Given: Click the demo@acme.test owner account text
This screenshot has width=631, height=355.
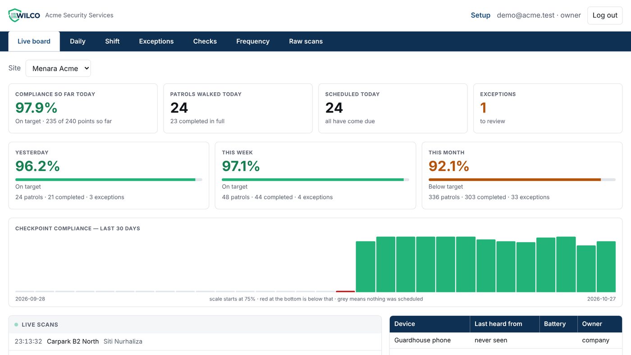Looking at the screenshot, I should pos(539,15).
